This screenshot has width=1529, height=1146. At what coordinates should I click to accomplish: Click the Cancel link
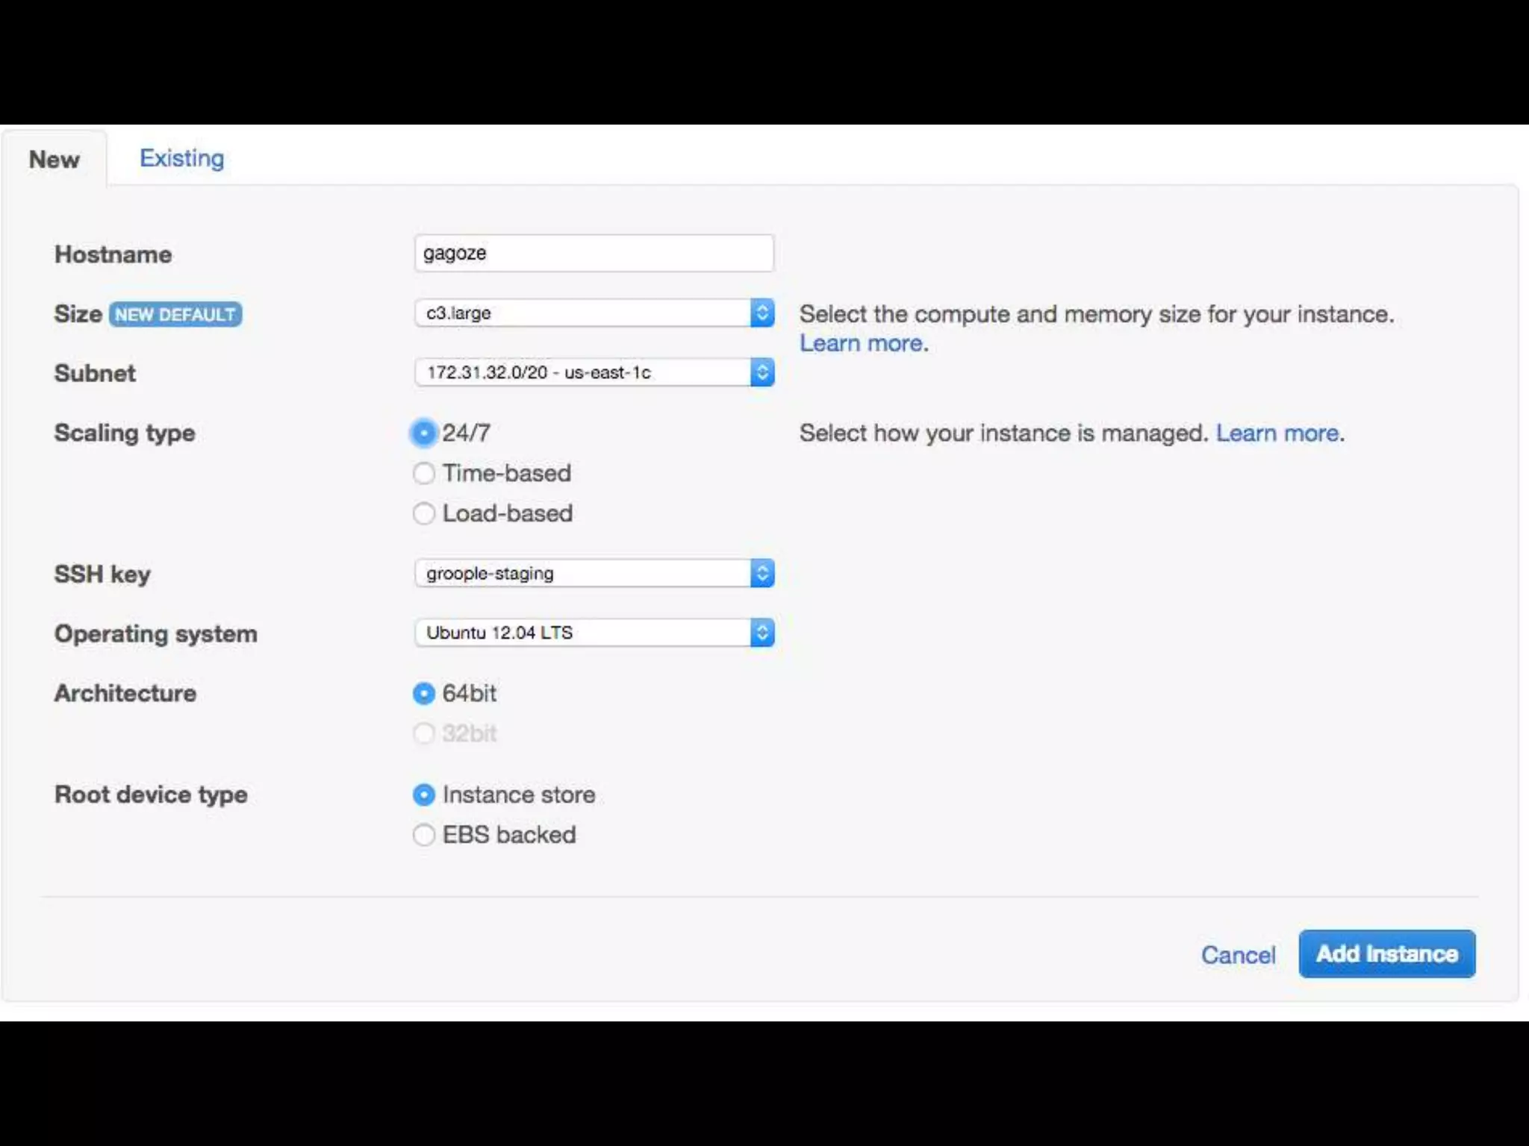1238,955
